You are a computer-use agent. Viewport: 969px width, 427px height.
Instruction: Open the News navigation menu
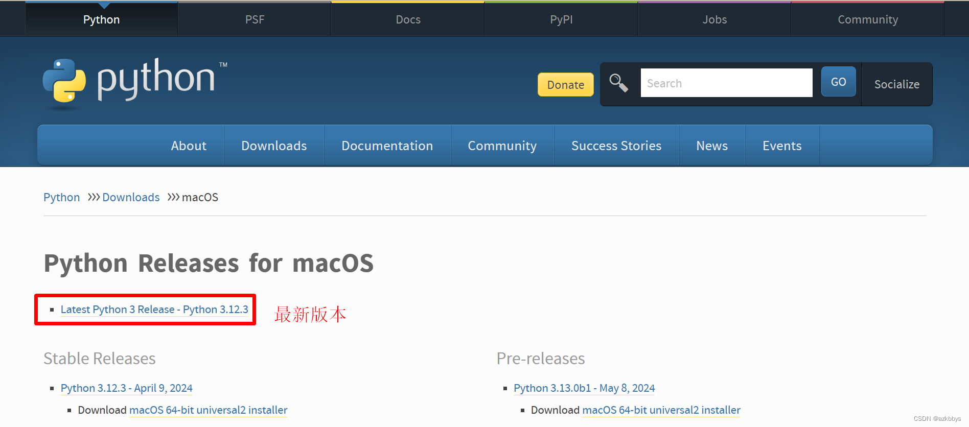(x=712, y=146)
